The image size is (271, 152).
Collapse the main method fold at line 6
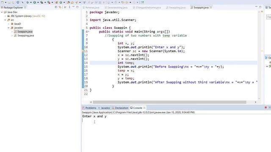pyautogui.click(x=88, y=32)
